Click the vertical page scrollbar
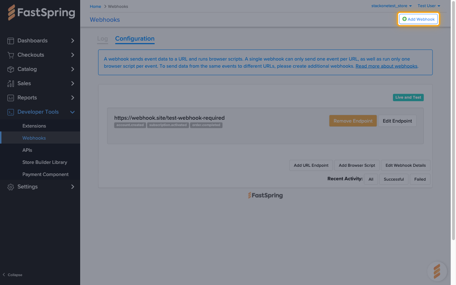The image size is (456, 285). point(453,120)
